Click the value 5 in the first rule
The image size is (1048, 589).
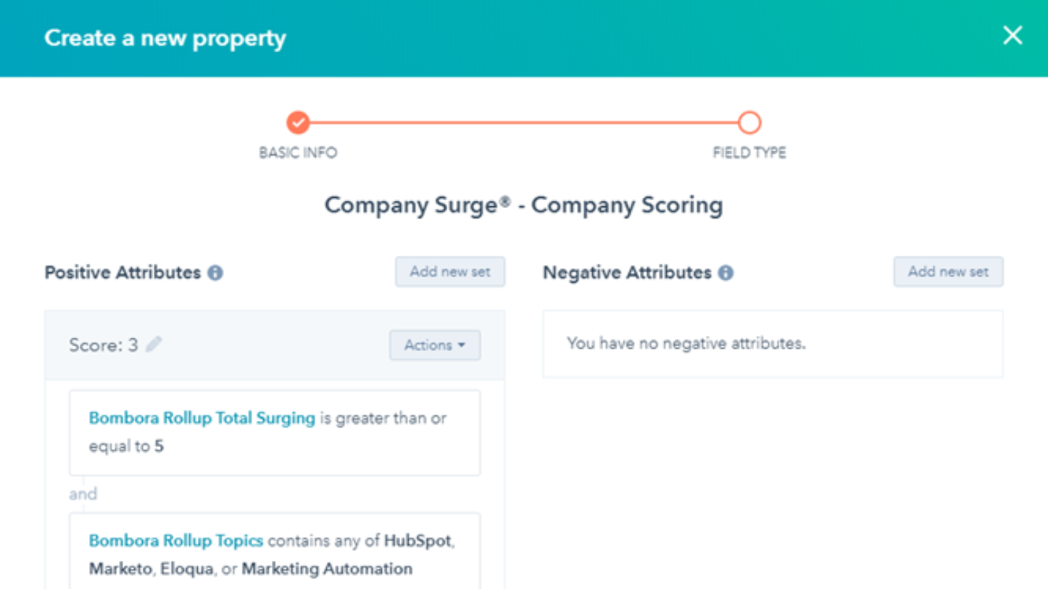[x=159, y=446]
